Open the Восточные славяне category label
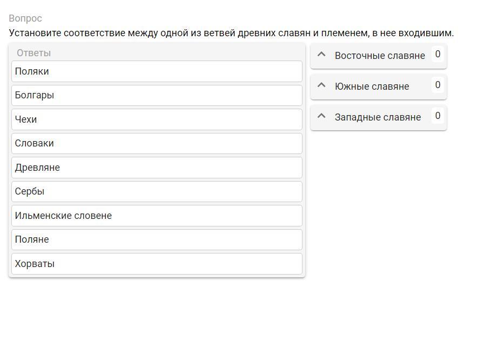Image resolution: width=504 pixels, height=347 pixels. click(x=380, y=56)
